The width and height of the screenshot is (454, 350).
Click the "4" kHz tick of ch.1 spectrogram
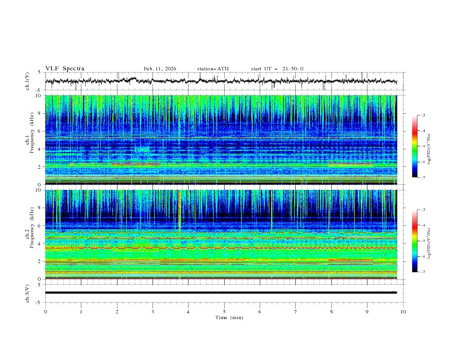[x=41, y=149]
